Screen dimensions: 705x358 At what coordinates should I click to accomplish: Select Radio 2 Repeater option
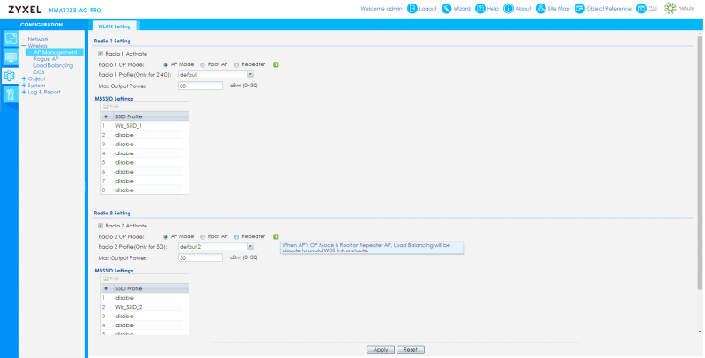tap(236, 237)
